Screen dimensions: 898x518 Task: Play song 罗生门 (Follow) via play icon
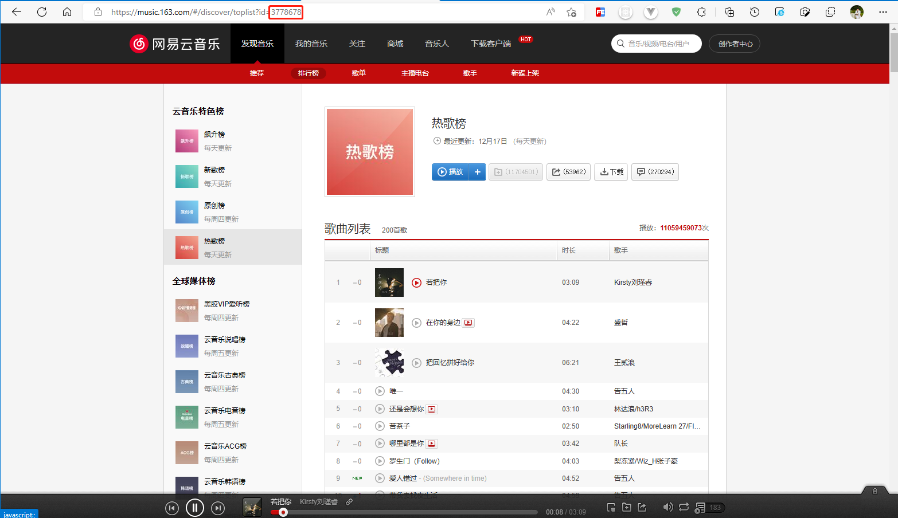tap(380, 461)
